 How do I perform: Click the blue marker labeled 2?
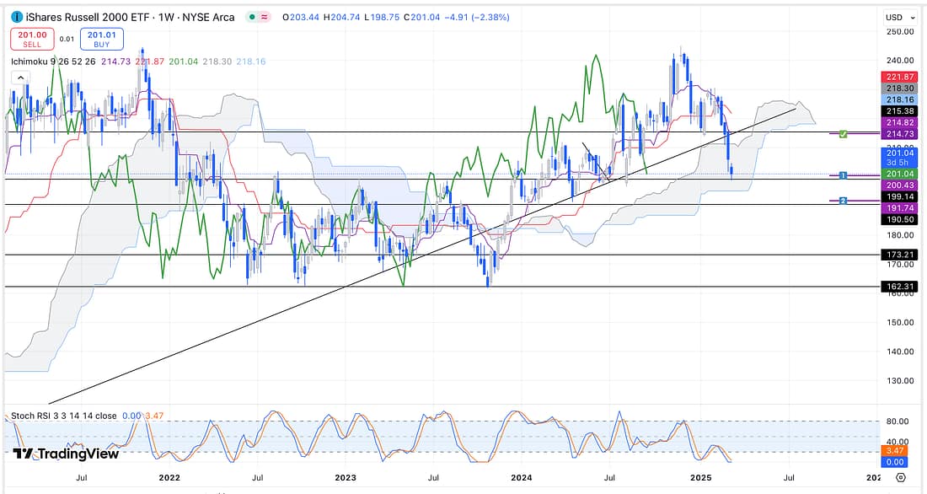coord(843,201)
